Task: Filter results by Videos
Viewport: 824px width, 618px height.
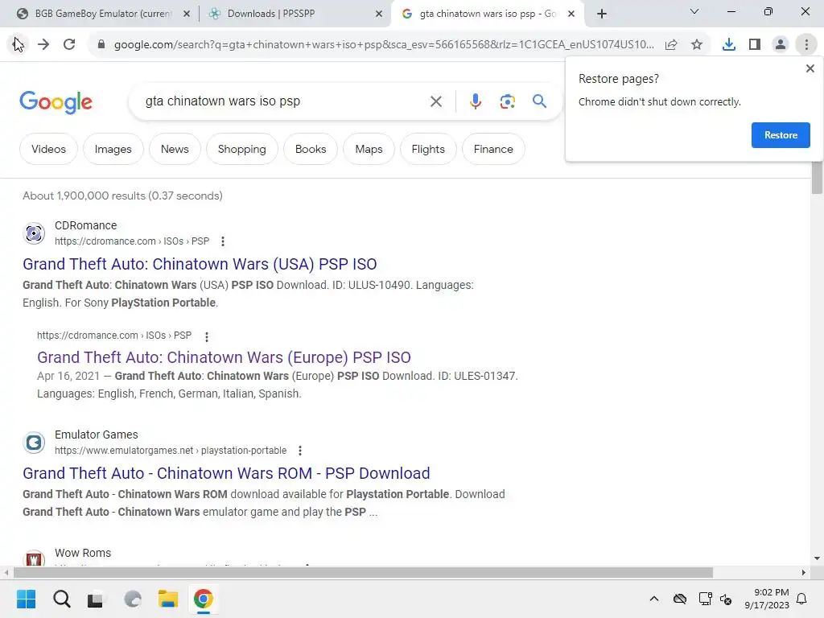Action: [x=48, y=149]
